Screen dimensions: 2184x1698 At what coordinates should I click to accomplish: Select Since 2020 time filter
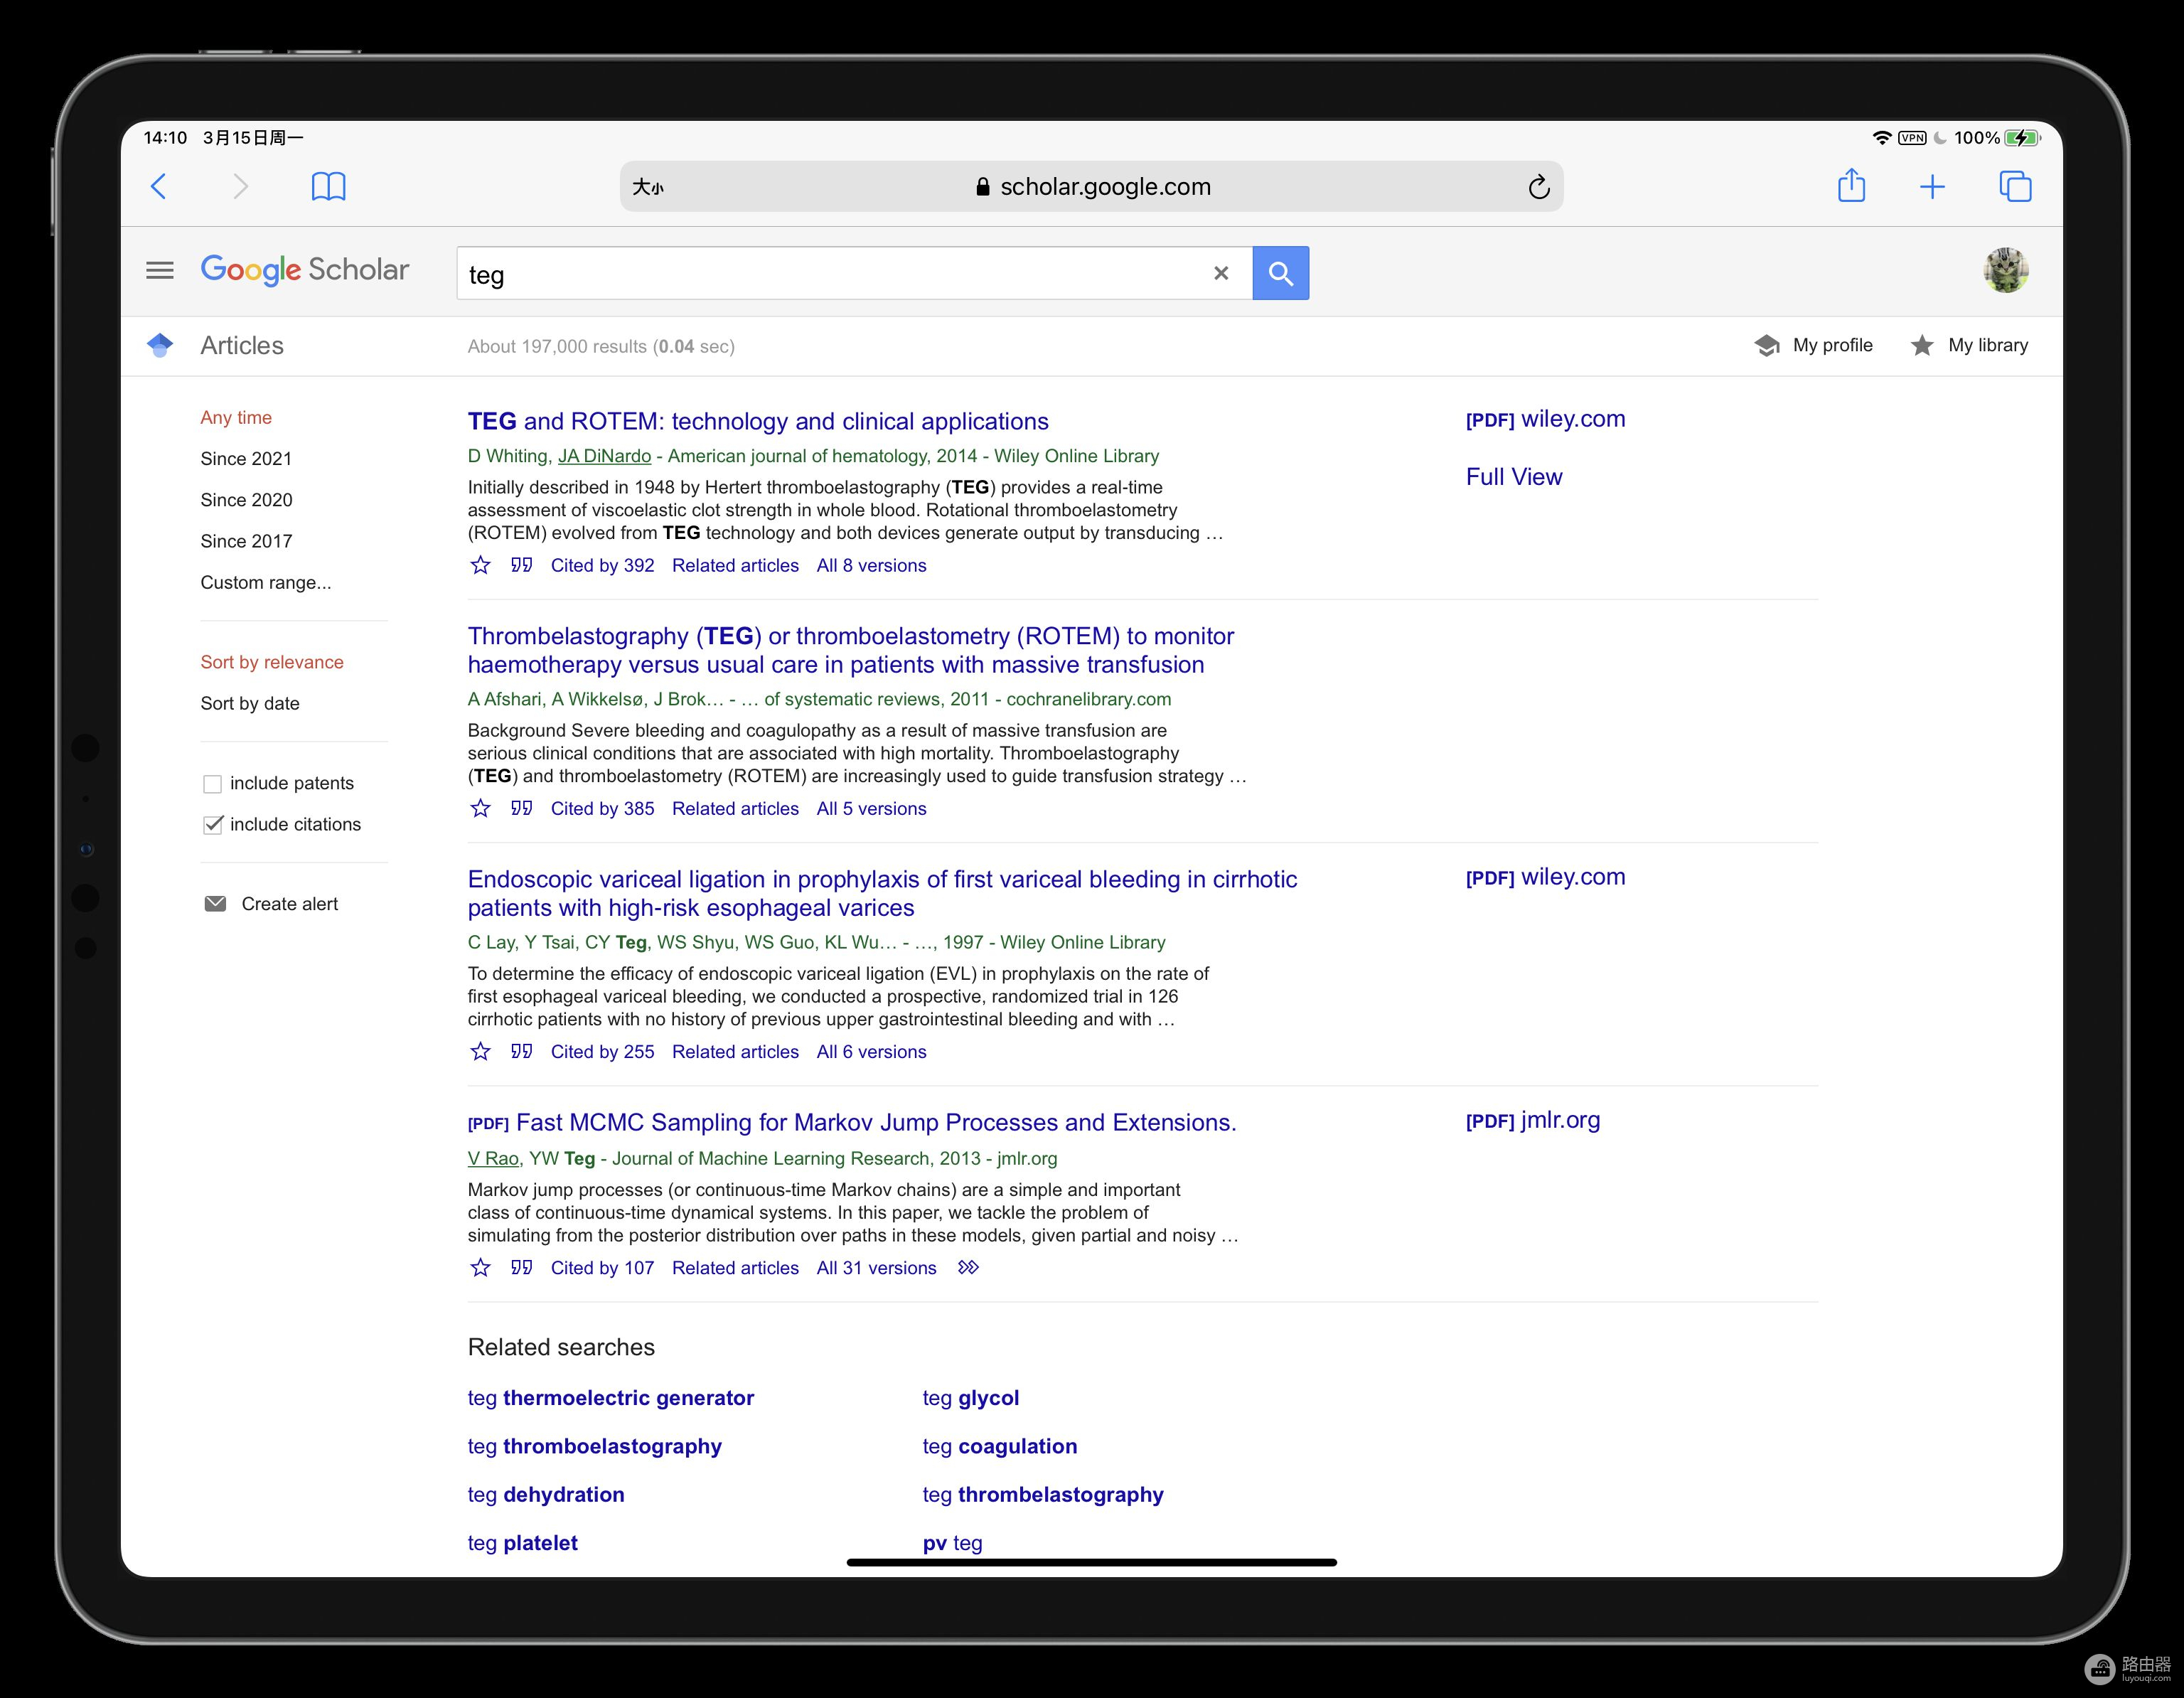click(246, 500)
